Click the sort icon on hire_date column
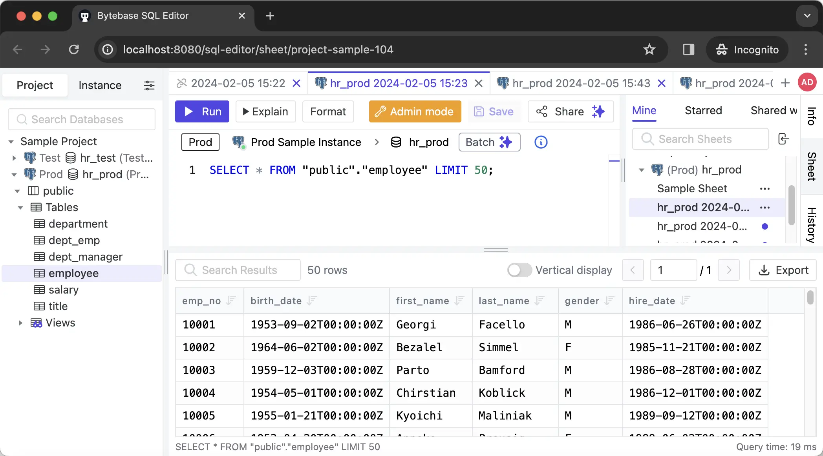This screenshot has width=823, height=456. 685,301
